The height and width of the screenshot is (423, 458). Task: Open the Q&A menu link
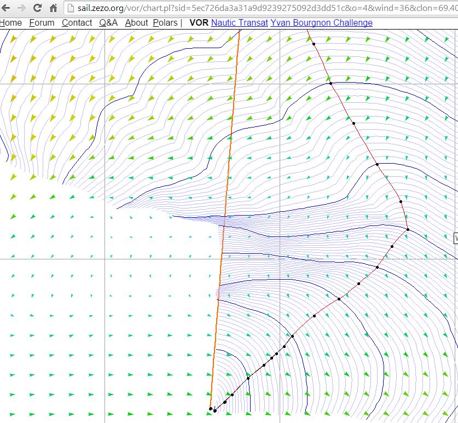[108, 22]
